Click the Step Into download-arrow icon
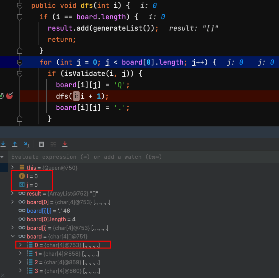Viewport: 279px width, 278px height. point(3,144)
